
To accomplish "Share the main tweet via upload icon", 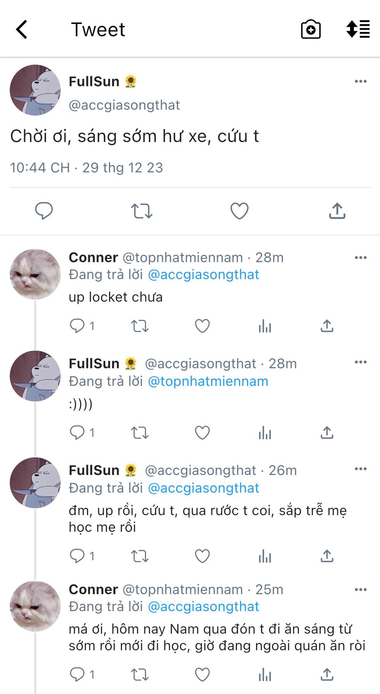I will 337,211.
